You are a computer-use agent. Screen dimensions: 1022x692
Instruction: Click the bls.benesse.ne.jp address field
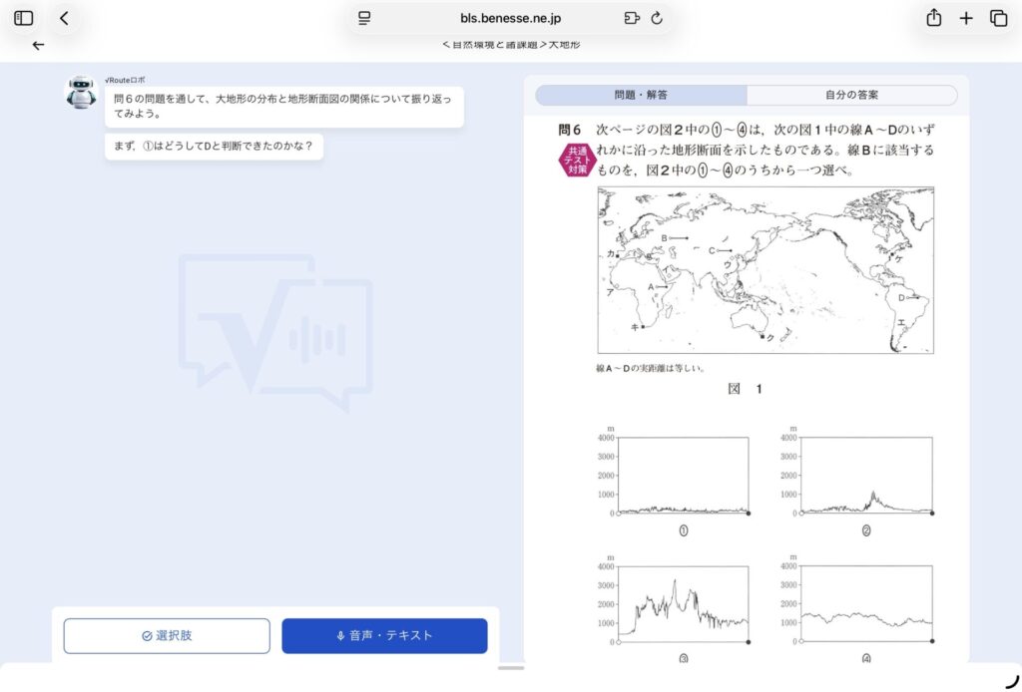tap(511, 18)
